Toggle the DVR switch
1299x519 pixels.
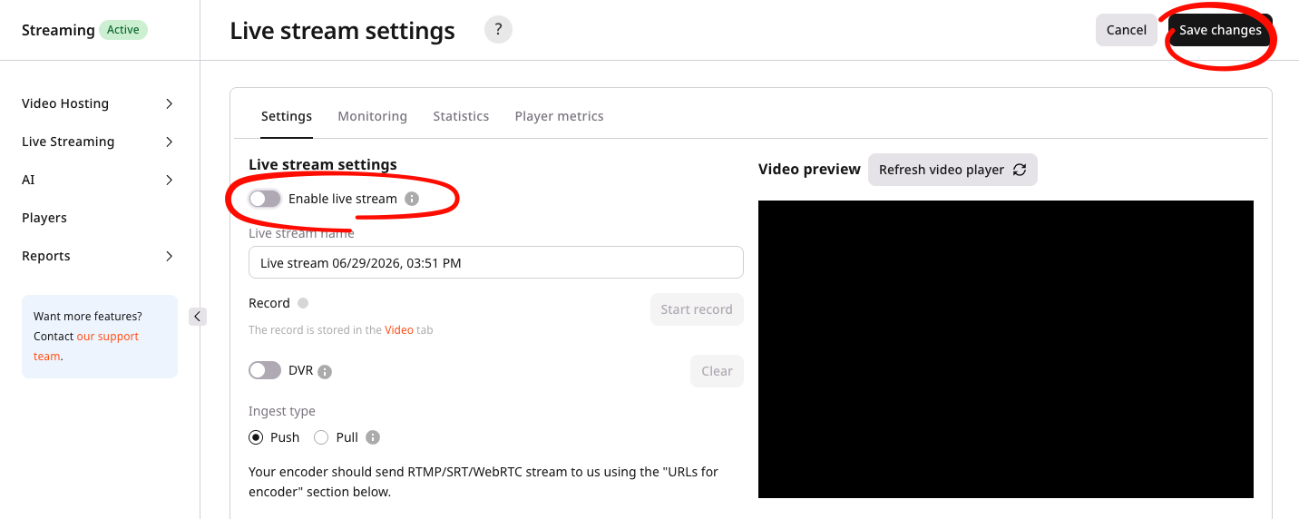pos(265,370)
